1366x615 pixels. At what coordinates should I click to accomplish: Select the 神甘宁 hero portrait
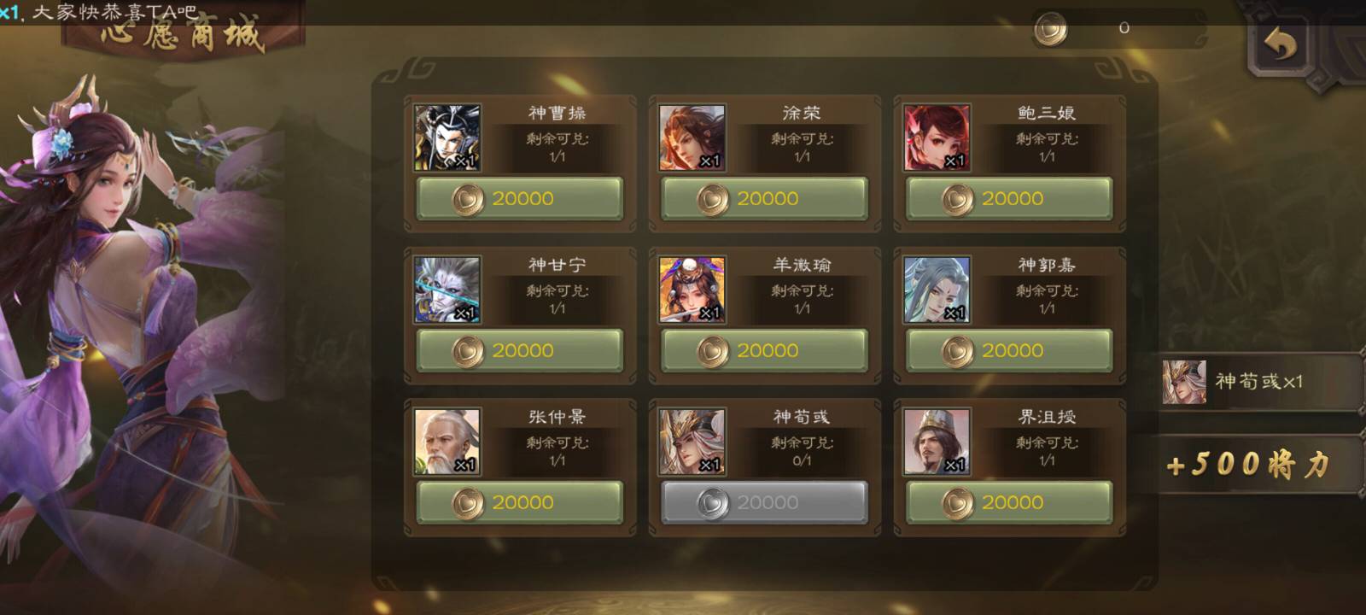coord(447,290)
